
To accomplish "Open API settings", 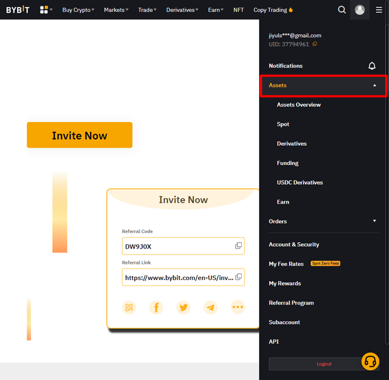I will (x=273, y=342).
